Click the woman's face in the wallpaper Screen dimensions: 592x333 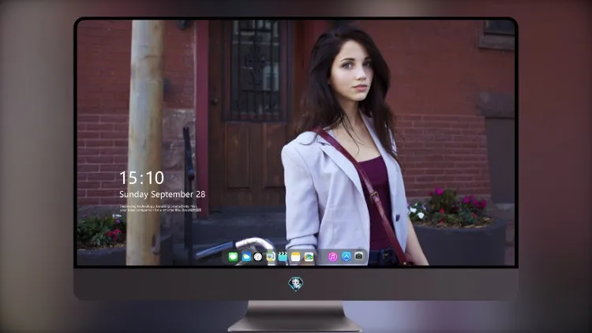(350, 71)
